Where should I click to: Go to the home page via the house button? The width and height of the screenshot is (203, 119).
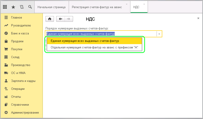tap(50, 19)
